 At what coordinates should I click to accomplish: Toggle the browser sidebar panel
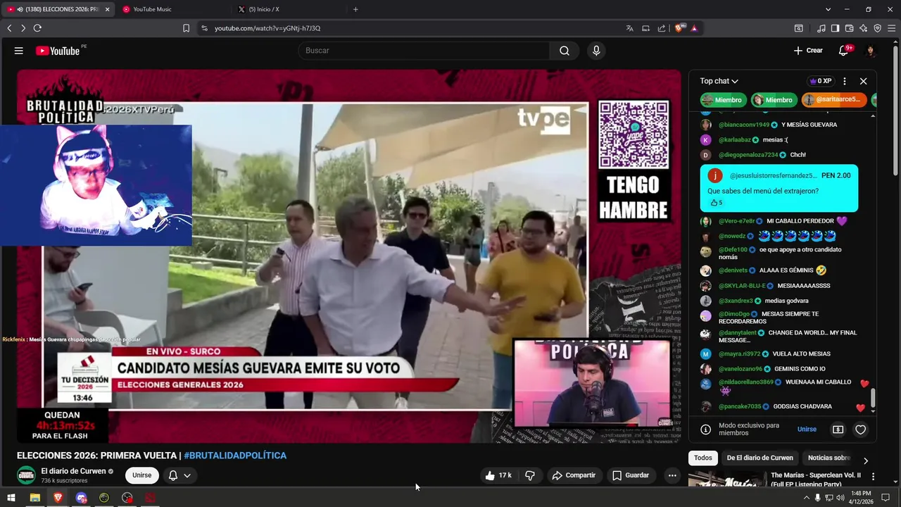835,28
